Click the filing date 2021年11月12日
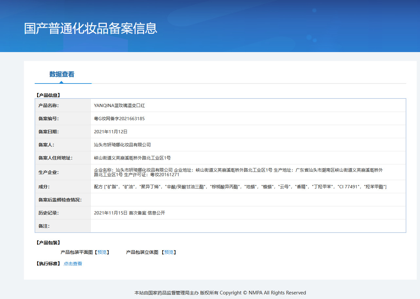420x299 pixels. (110, 132)
